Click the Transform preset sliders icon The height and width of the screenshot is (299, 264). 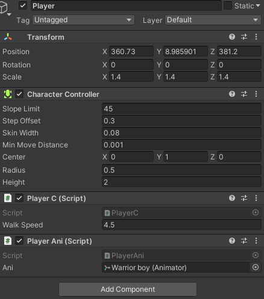[x=244, y=37]
